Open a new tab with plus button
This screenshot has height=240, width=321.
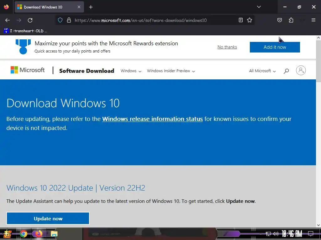pos(91,7)
